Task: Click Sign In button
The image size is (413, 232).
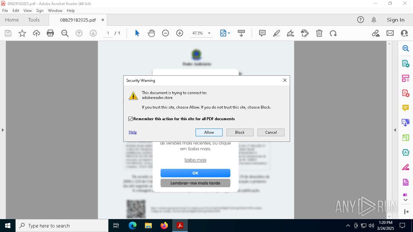Action: click(396, 20)
